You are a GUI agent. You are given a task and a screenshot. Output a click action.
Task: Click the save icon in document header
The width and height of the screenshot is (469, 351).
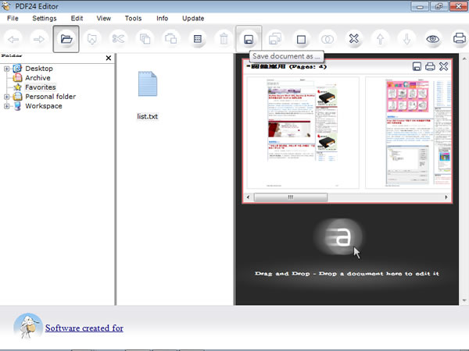point(417,67)
